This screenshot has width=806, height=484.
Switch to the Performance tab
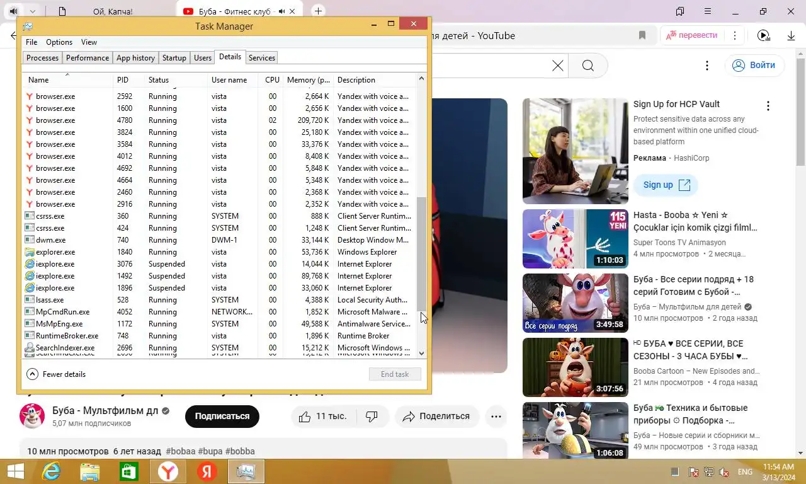(88, 58)
